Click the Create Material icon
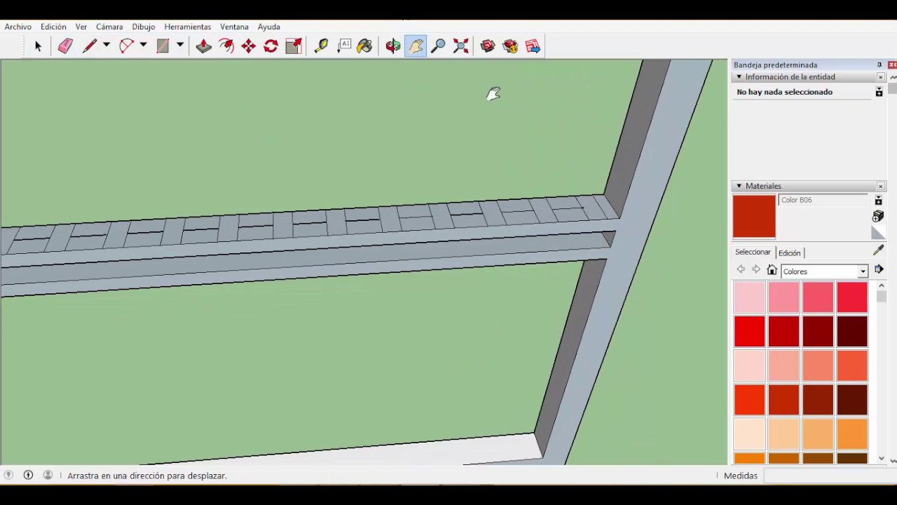 (878, 216)
